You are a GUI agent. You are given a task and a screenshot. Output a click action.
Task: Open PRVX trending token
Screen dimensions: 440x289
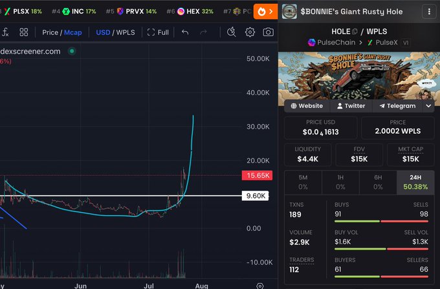click(131, 12)
